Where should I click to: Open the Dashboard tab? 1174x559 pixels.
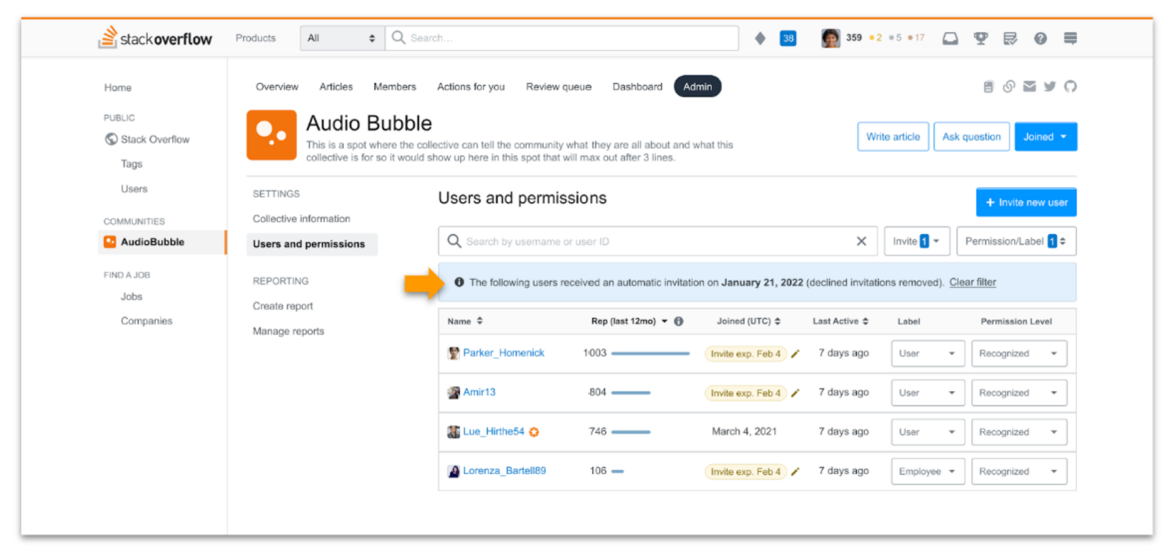[x=637, y=87]
